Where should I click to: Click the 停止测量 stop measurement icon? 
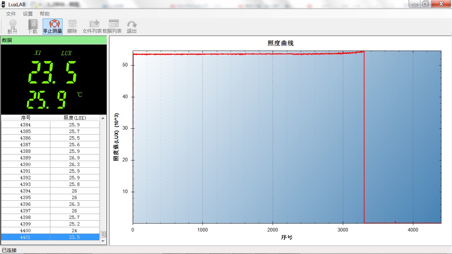(x=53, y=26)
